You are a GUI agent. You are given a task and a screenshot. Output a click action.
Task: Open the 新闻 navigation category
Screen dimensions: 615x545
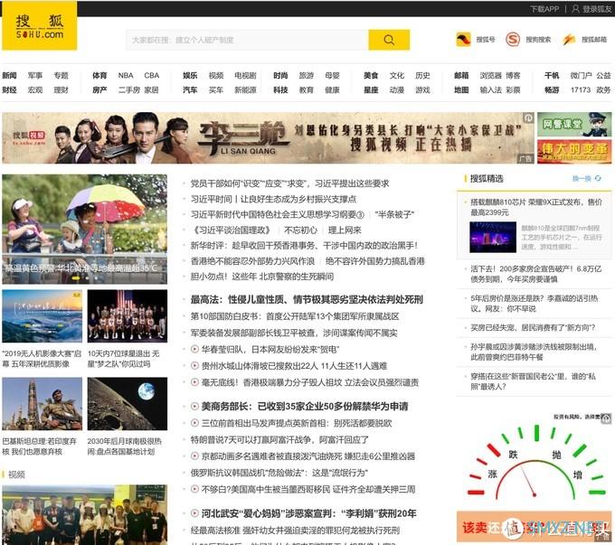pyautogui.click(x=9, y=75)
